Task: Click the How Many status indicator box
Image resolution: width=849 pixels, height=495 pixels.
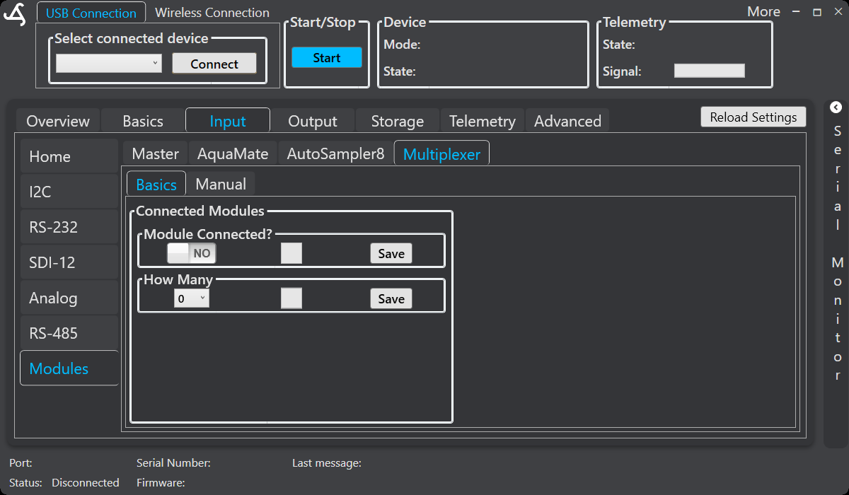Action: 291,298
